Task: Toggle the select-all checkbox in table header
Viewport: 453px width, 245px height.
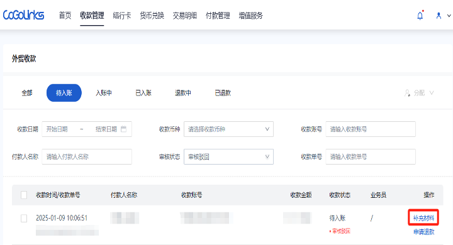Action: (24, 195)
